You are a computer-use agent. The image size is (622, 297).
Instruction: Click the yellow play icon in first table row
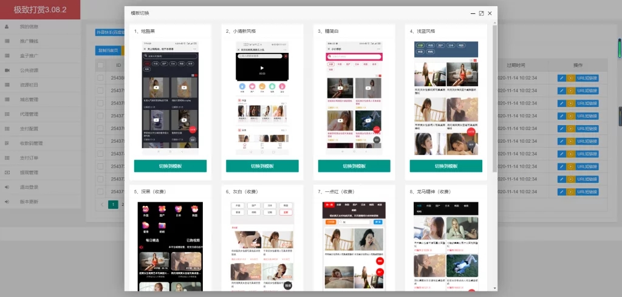(x=570, y=78)
